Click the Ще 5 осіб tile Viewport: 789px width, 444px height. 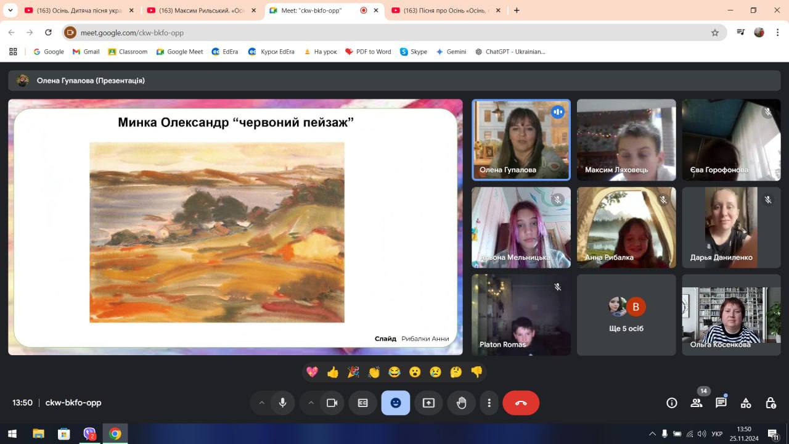tap(626, 315)
